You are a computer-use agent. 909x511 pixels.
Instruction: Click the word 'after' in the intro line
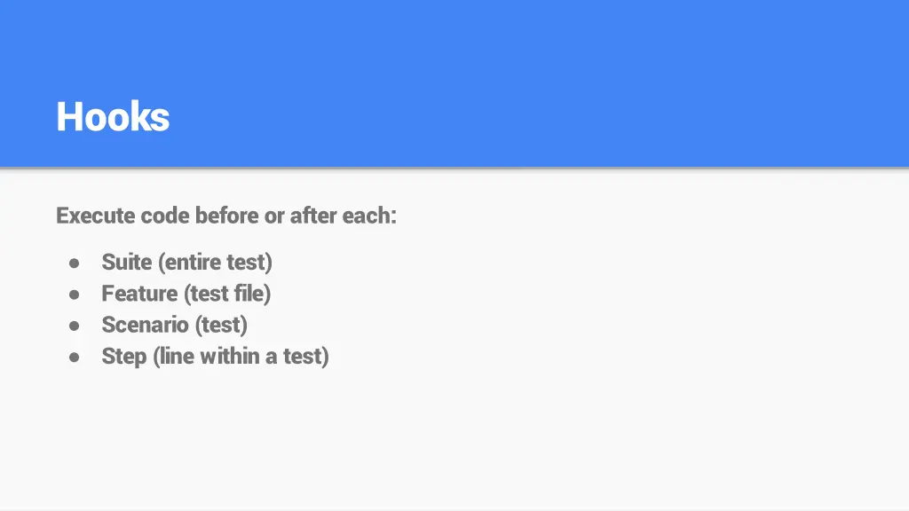[x=313, y=216]
